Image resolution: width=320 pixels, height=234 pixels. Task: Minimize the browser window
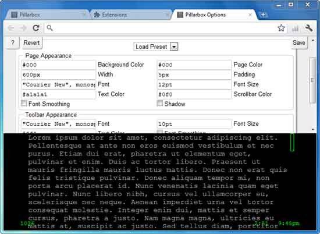click(x=279, y=5)
